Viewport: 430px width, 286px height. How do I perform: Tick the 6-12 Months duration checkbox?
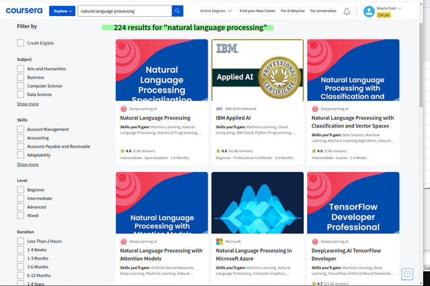point(21,275)
